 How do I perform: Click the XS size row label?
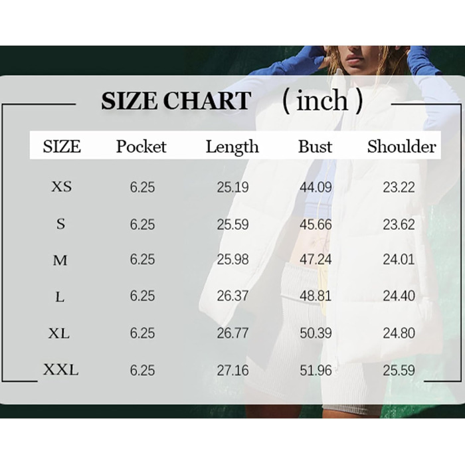[x=61, y=187]
